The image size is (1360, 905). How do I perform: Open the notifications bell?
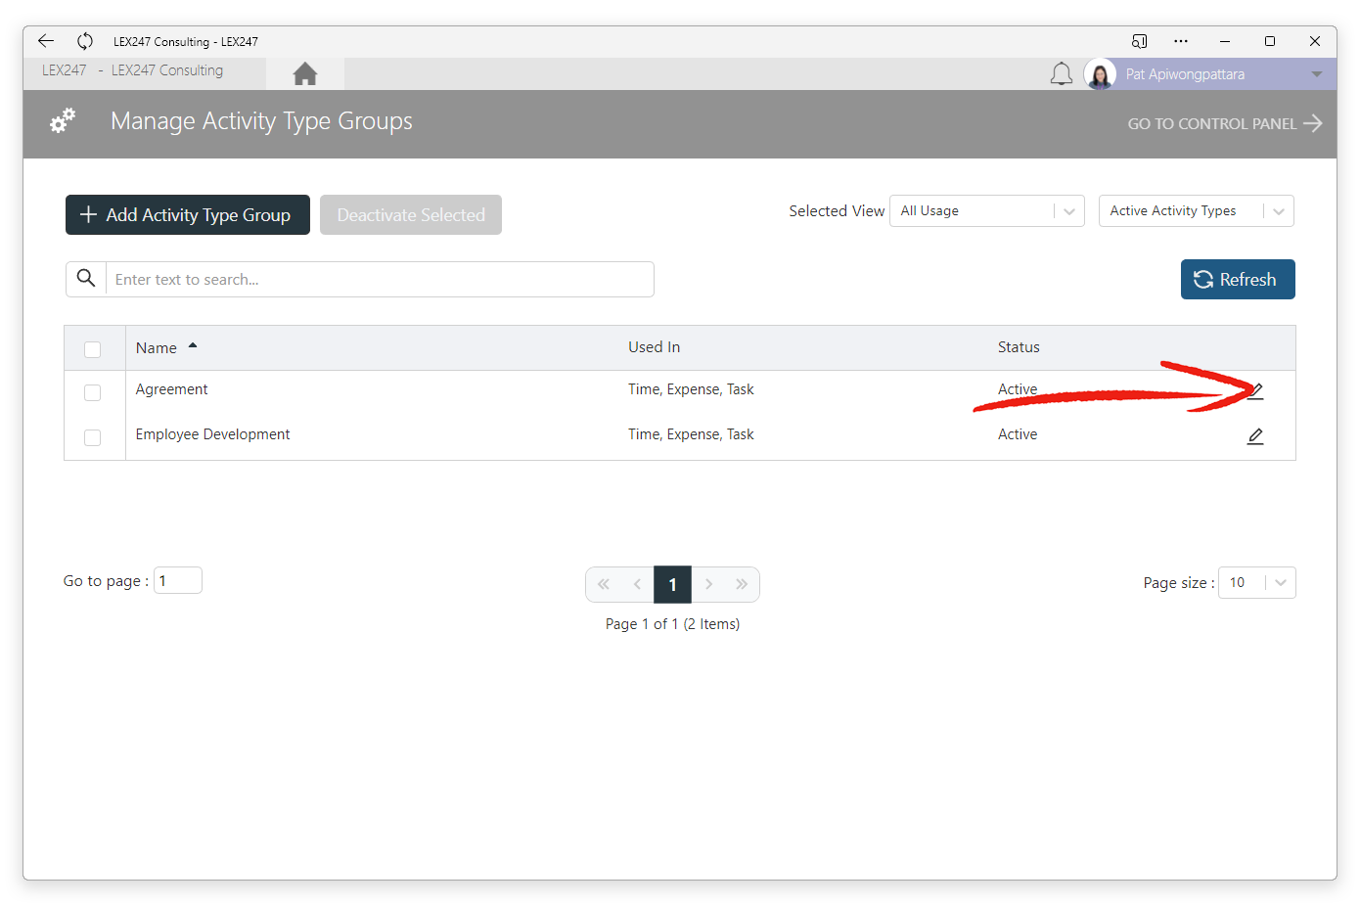coord(1062,74)
